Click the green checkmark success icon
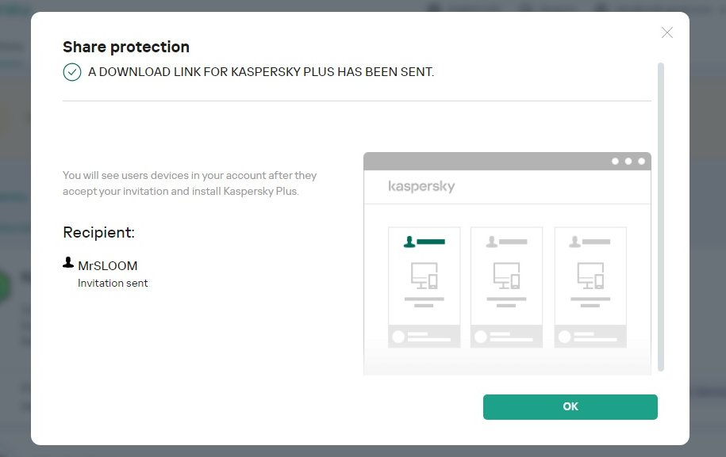This screenshot has height=457, width=726. (x=72, y=72)
